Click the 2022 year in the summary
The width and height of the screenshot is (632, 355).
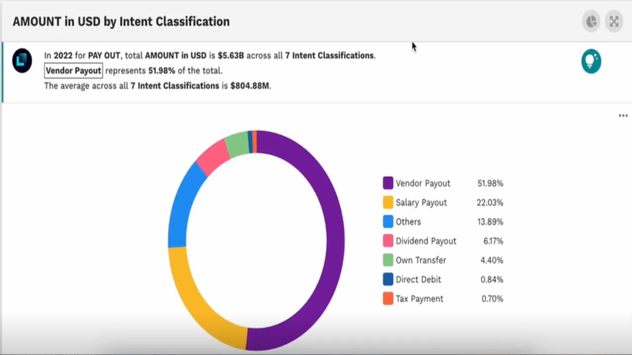(x=63, y=56)
